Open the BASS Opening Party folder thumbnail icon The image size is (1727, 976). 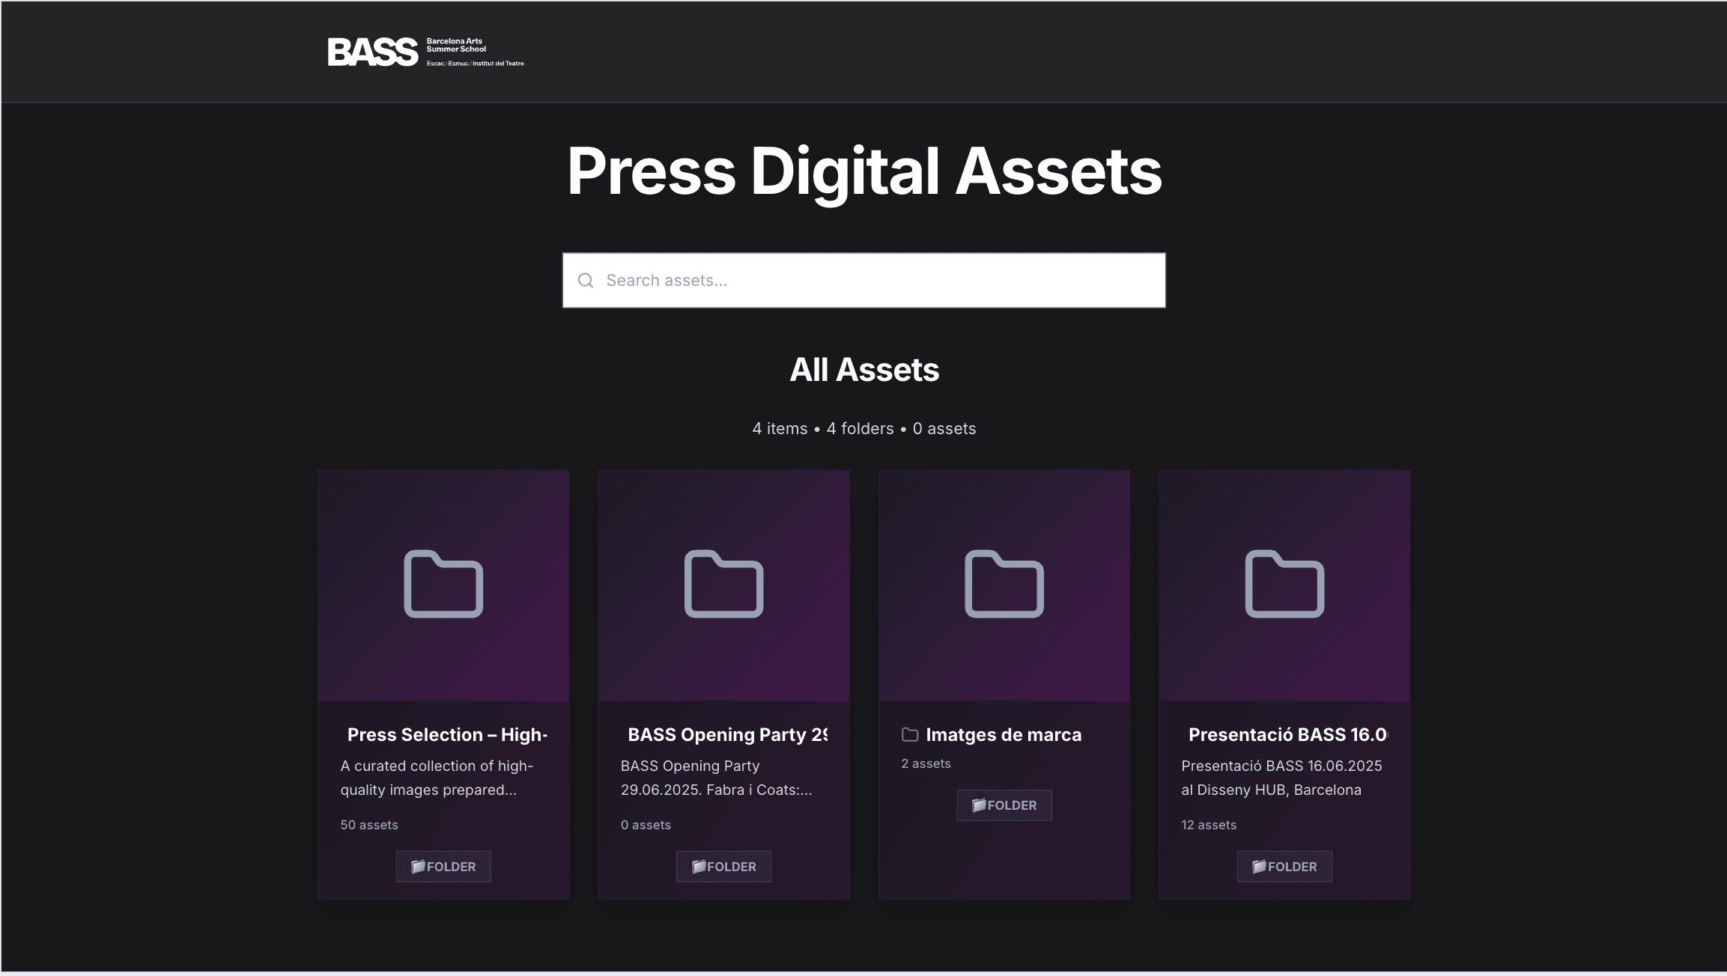pos(723,584)
